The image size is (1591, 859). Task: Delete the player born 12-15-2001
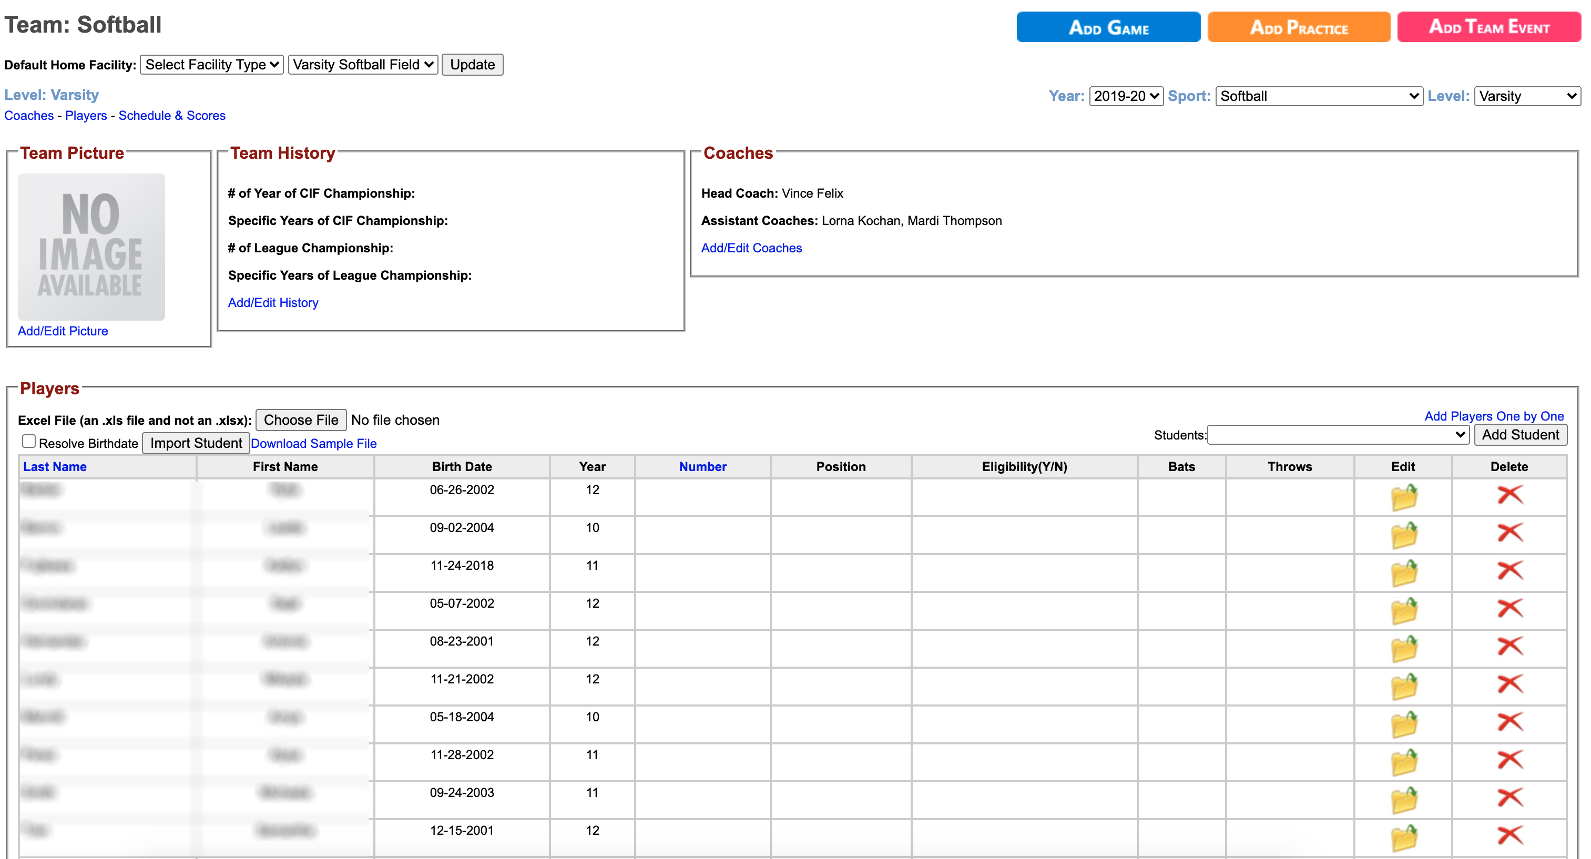pyautogui.click(x=1510, y=835)
